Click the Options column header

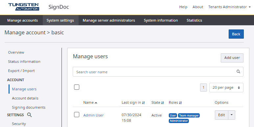click(x=221, y=102)
